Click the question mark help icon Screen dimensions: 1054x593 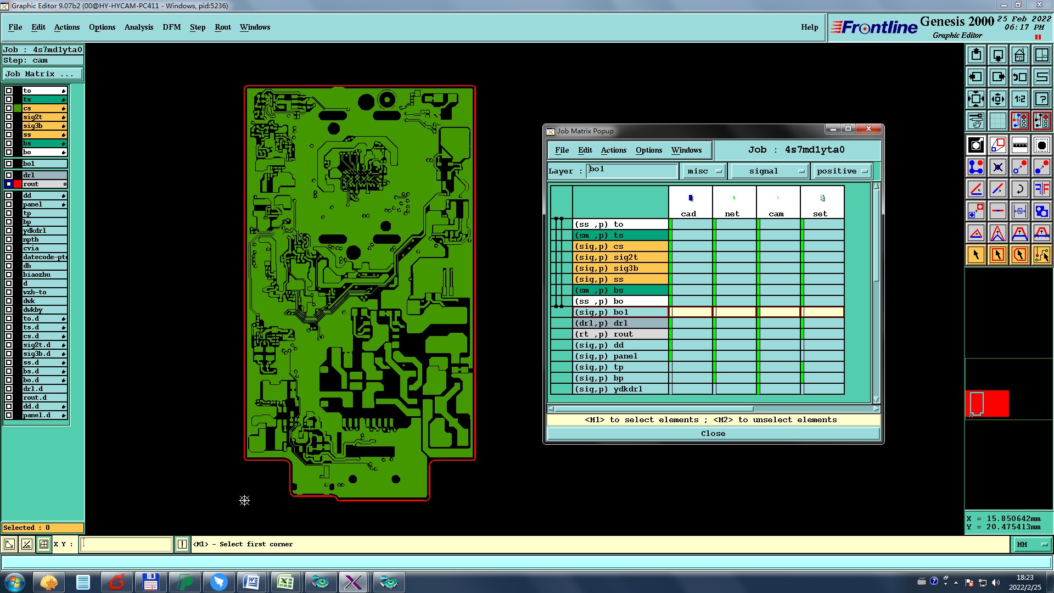(x=1041, y=99)
